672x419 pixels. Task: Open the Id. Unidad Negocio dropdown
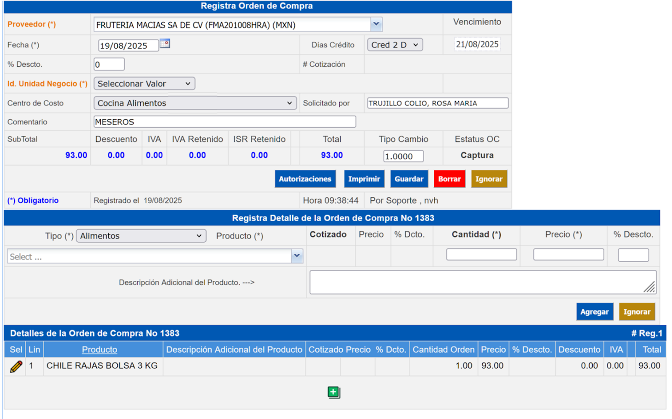[x=144, y=84]
